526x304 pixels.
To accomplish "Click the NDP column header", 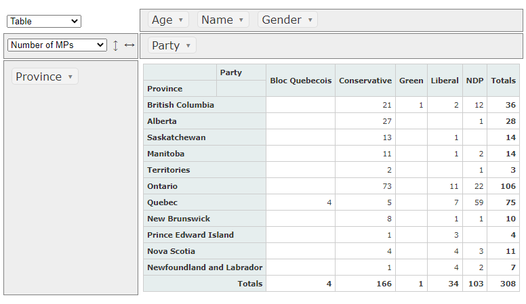I will 474,81.
